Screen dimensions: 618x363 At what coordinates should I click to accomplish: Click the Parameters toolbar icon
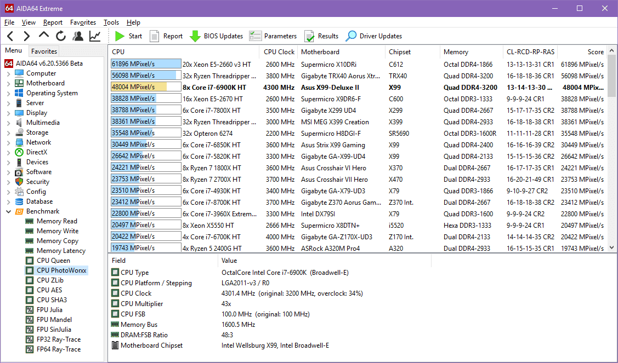(255, 36)
